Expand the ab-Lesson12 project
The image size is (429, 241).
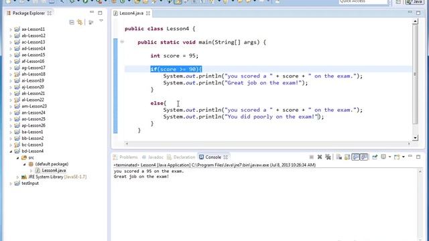pyautogui.click(x=11, y=35)
